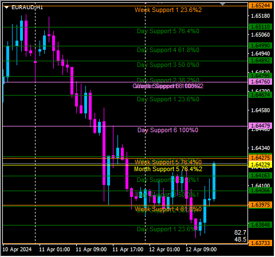Click the 10 Apr 2024 time label

pos(17,250)
